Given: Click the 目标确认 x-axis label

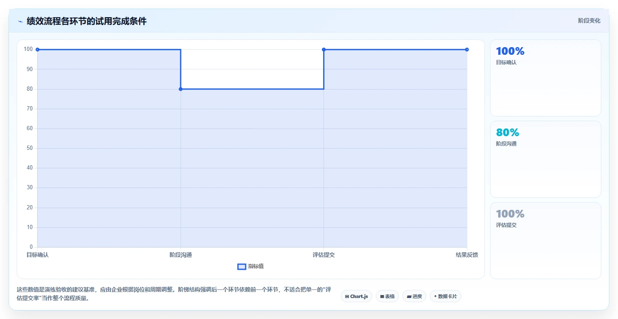Looking at the screenshot, I should [x=38, y=255].
